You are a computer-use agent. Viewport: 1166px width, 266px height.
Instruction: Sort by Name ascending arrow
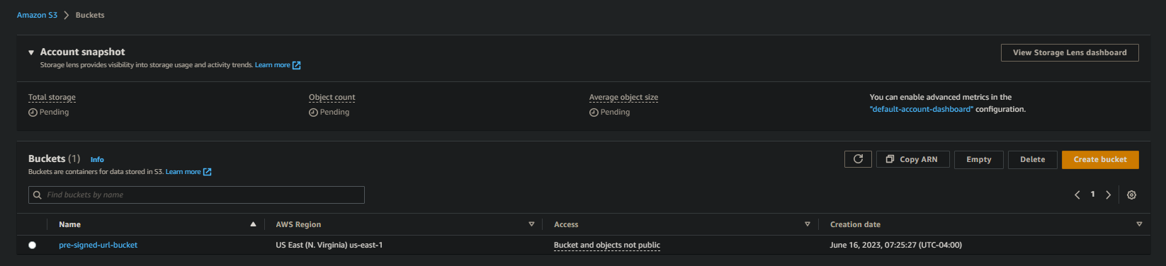pyautogui.click(x=253, y=224)
